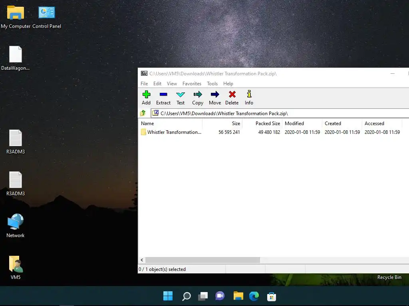Screen dimensions: 409x306
Task: Sort by Created column header
Action: click(x=342, y=124)
